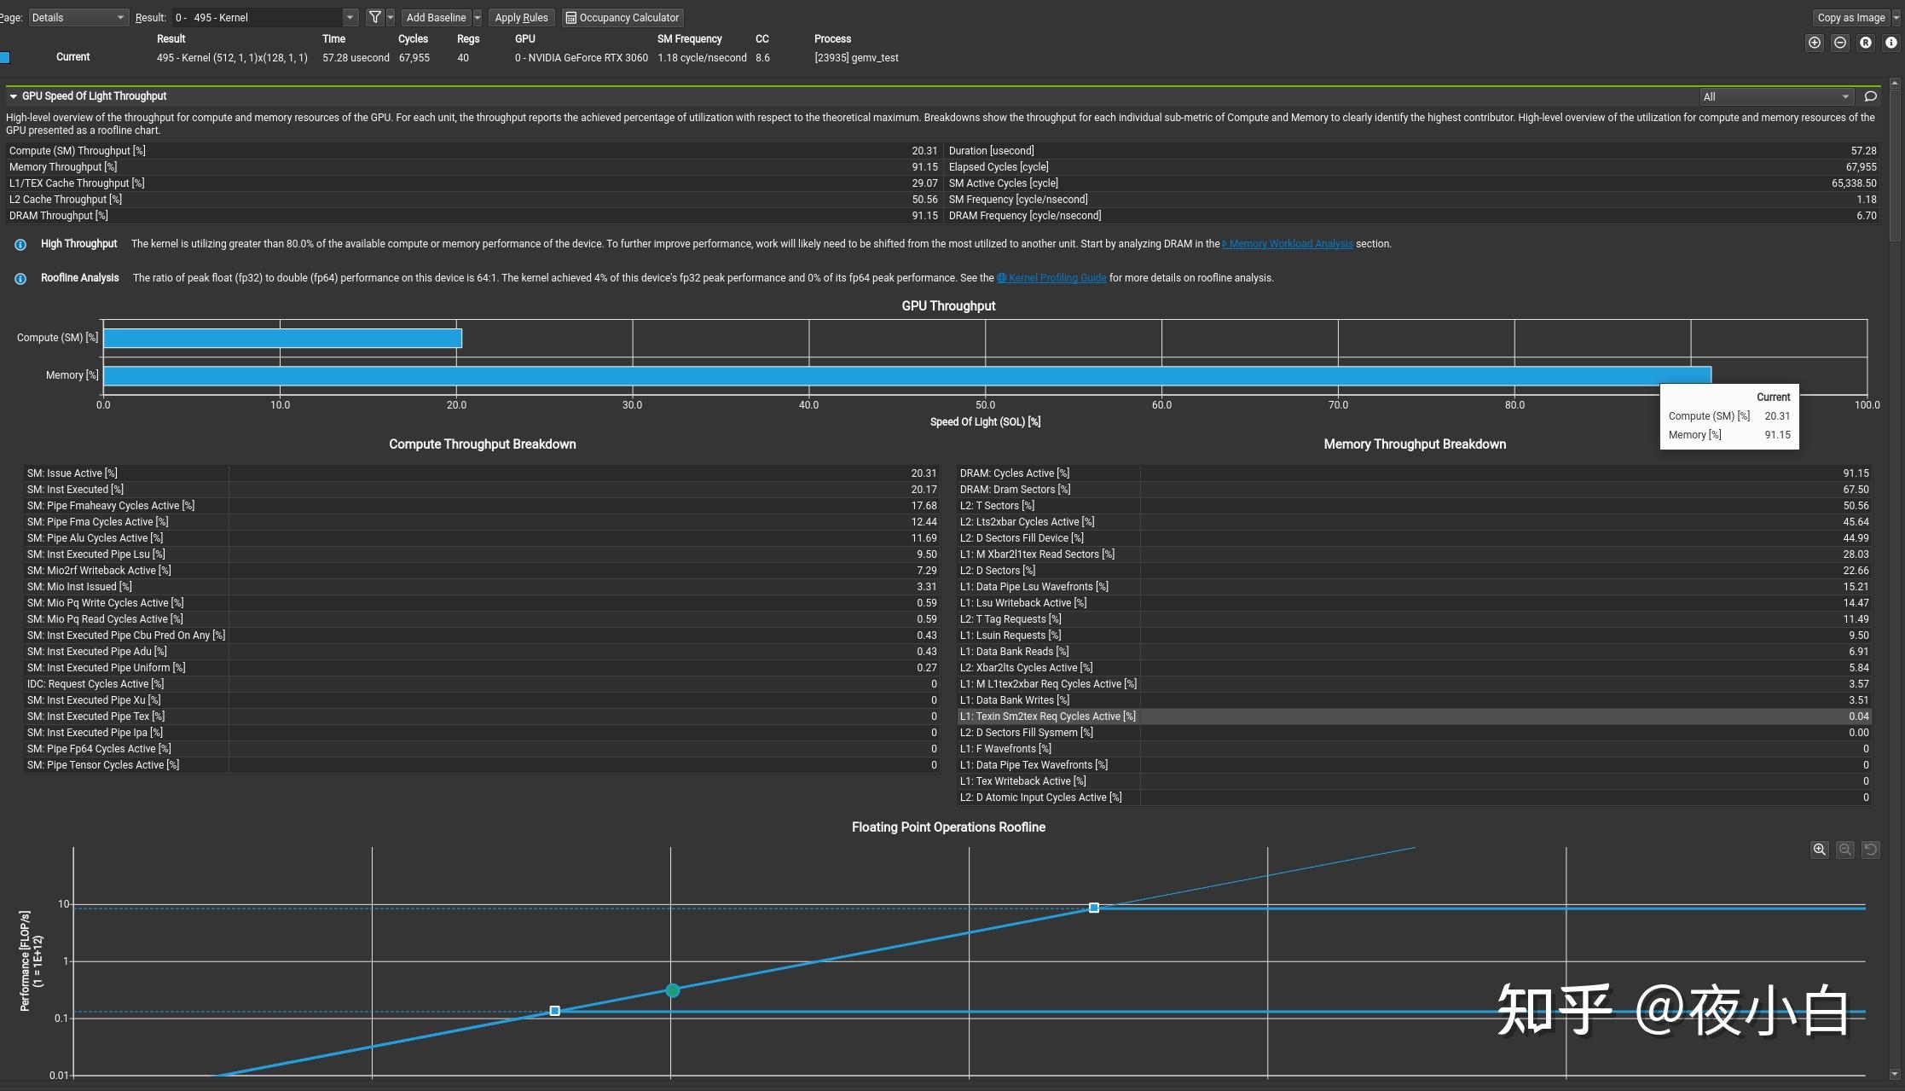Viewport: 1905px width, 1091px height.
Task: Click the circled R reset icon
Action: [1865, 43]
